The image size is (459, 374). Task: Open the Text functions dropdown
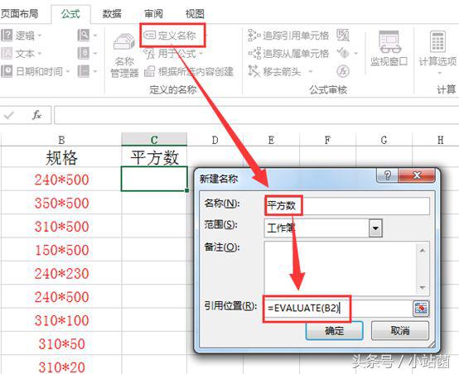(x=21, y=54)
